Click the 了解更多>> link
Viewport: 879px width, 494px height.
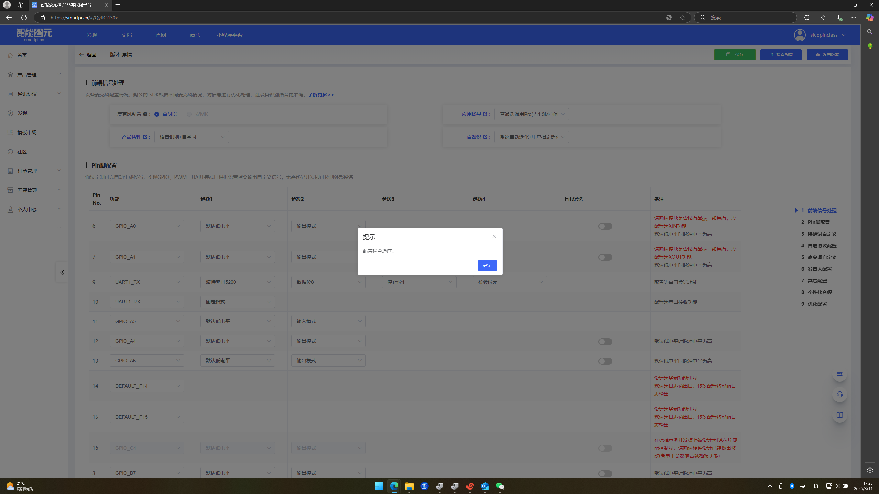321,95
